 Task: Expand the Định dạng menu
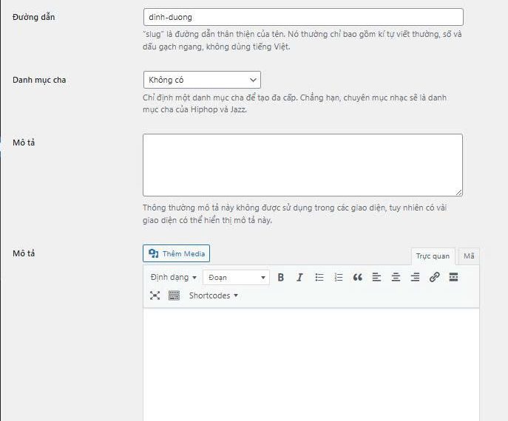[174, 278]
